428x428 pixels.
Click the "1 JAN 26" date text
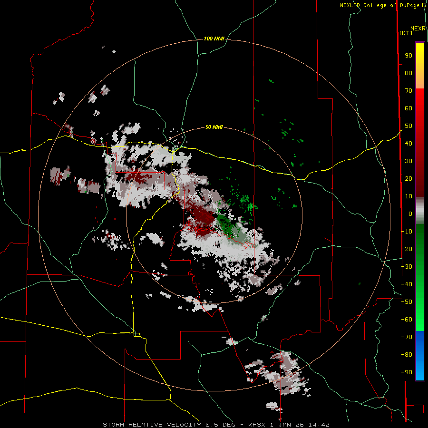(287, 425)
